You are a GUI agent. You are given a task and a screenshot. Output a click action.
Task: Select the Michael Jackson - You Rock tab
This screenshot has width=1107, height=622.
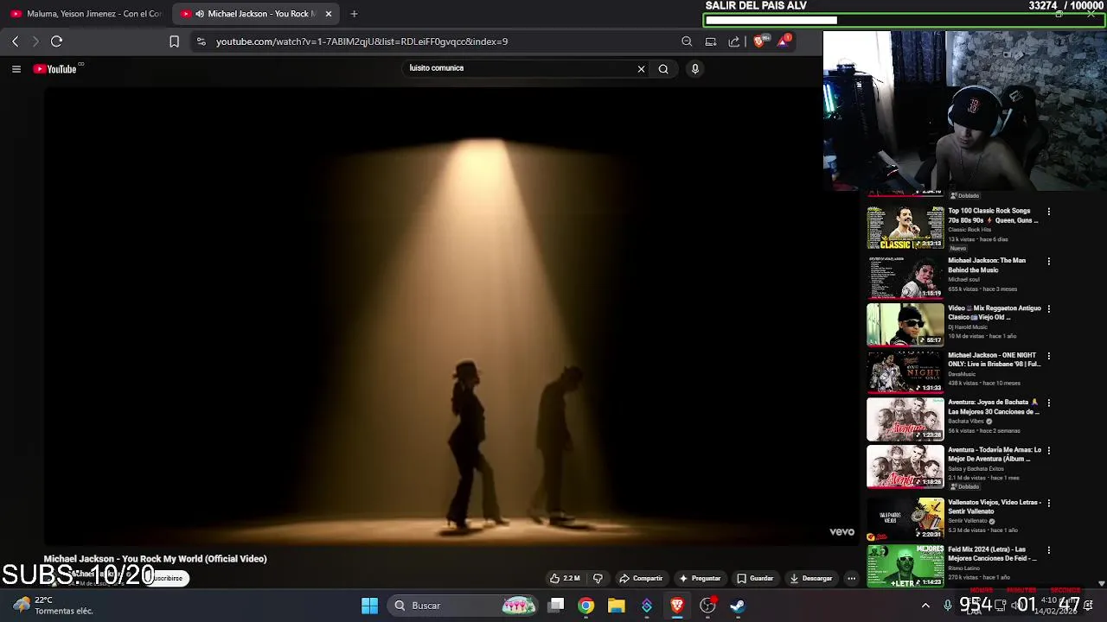(x=256, y=14)
